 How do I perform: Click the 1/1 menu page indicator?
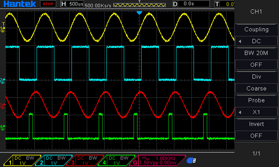pyautogui.click(x=256, y=153)
